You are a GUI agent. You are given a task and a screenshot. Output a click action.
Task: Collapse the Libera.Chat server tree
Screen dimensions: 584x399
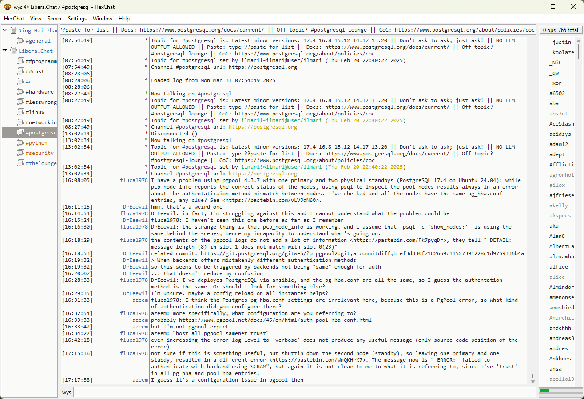pos(5,51)
